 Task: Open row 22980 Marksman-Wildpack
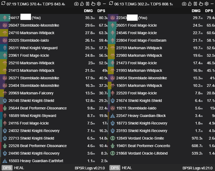(x=161, y=55)
